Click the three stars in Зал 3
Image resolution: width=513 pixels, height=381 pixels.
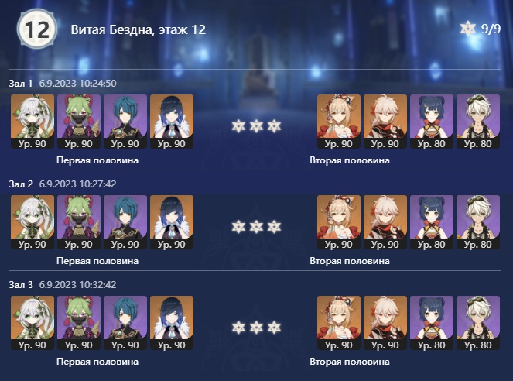256,328
